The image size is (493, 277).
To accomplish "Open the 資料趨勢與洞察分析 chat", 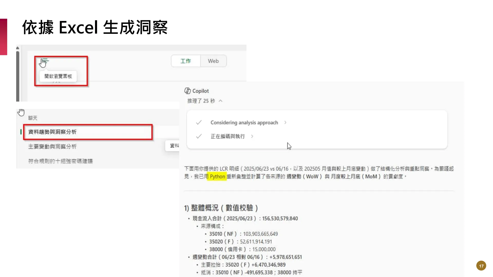I will (x=88, y=132).
